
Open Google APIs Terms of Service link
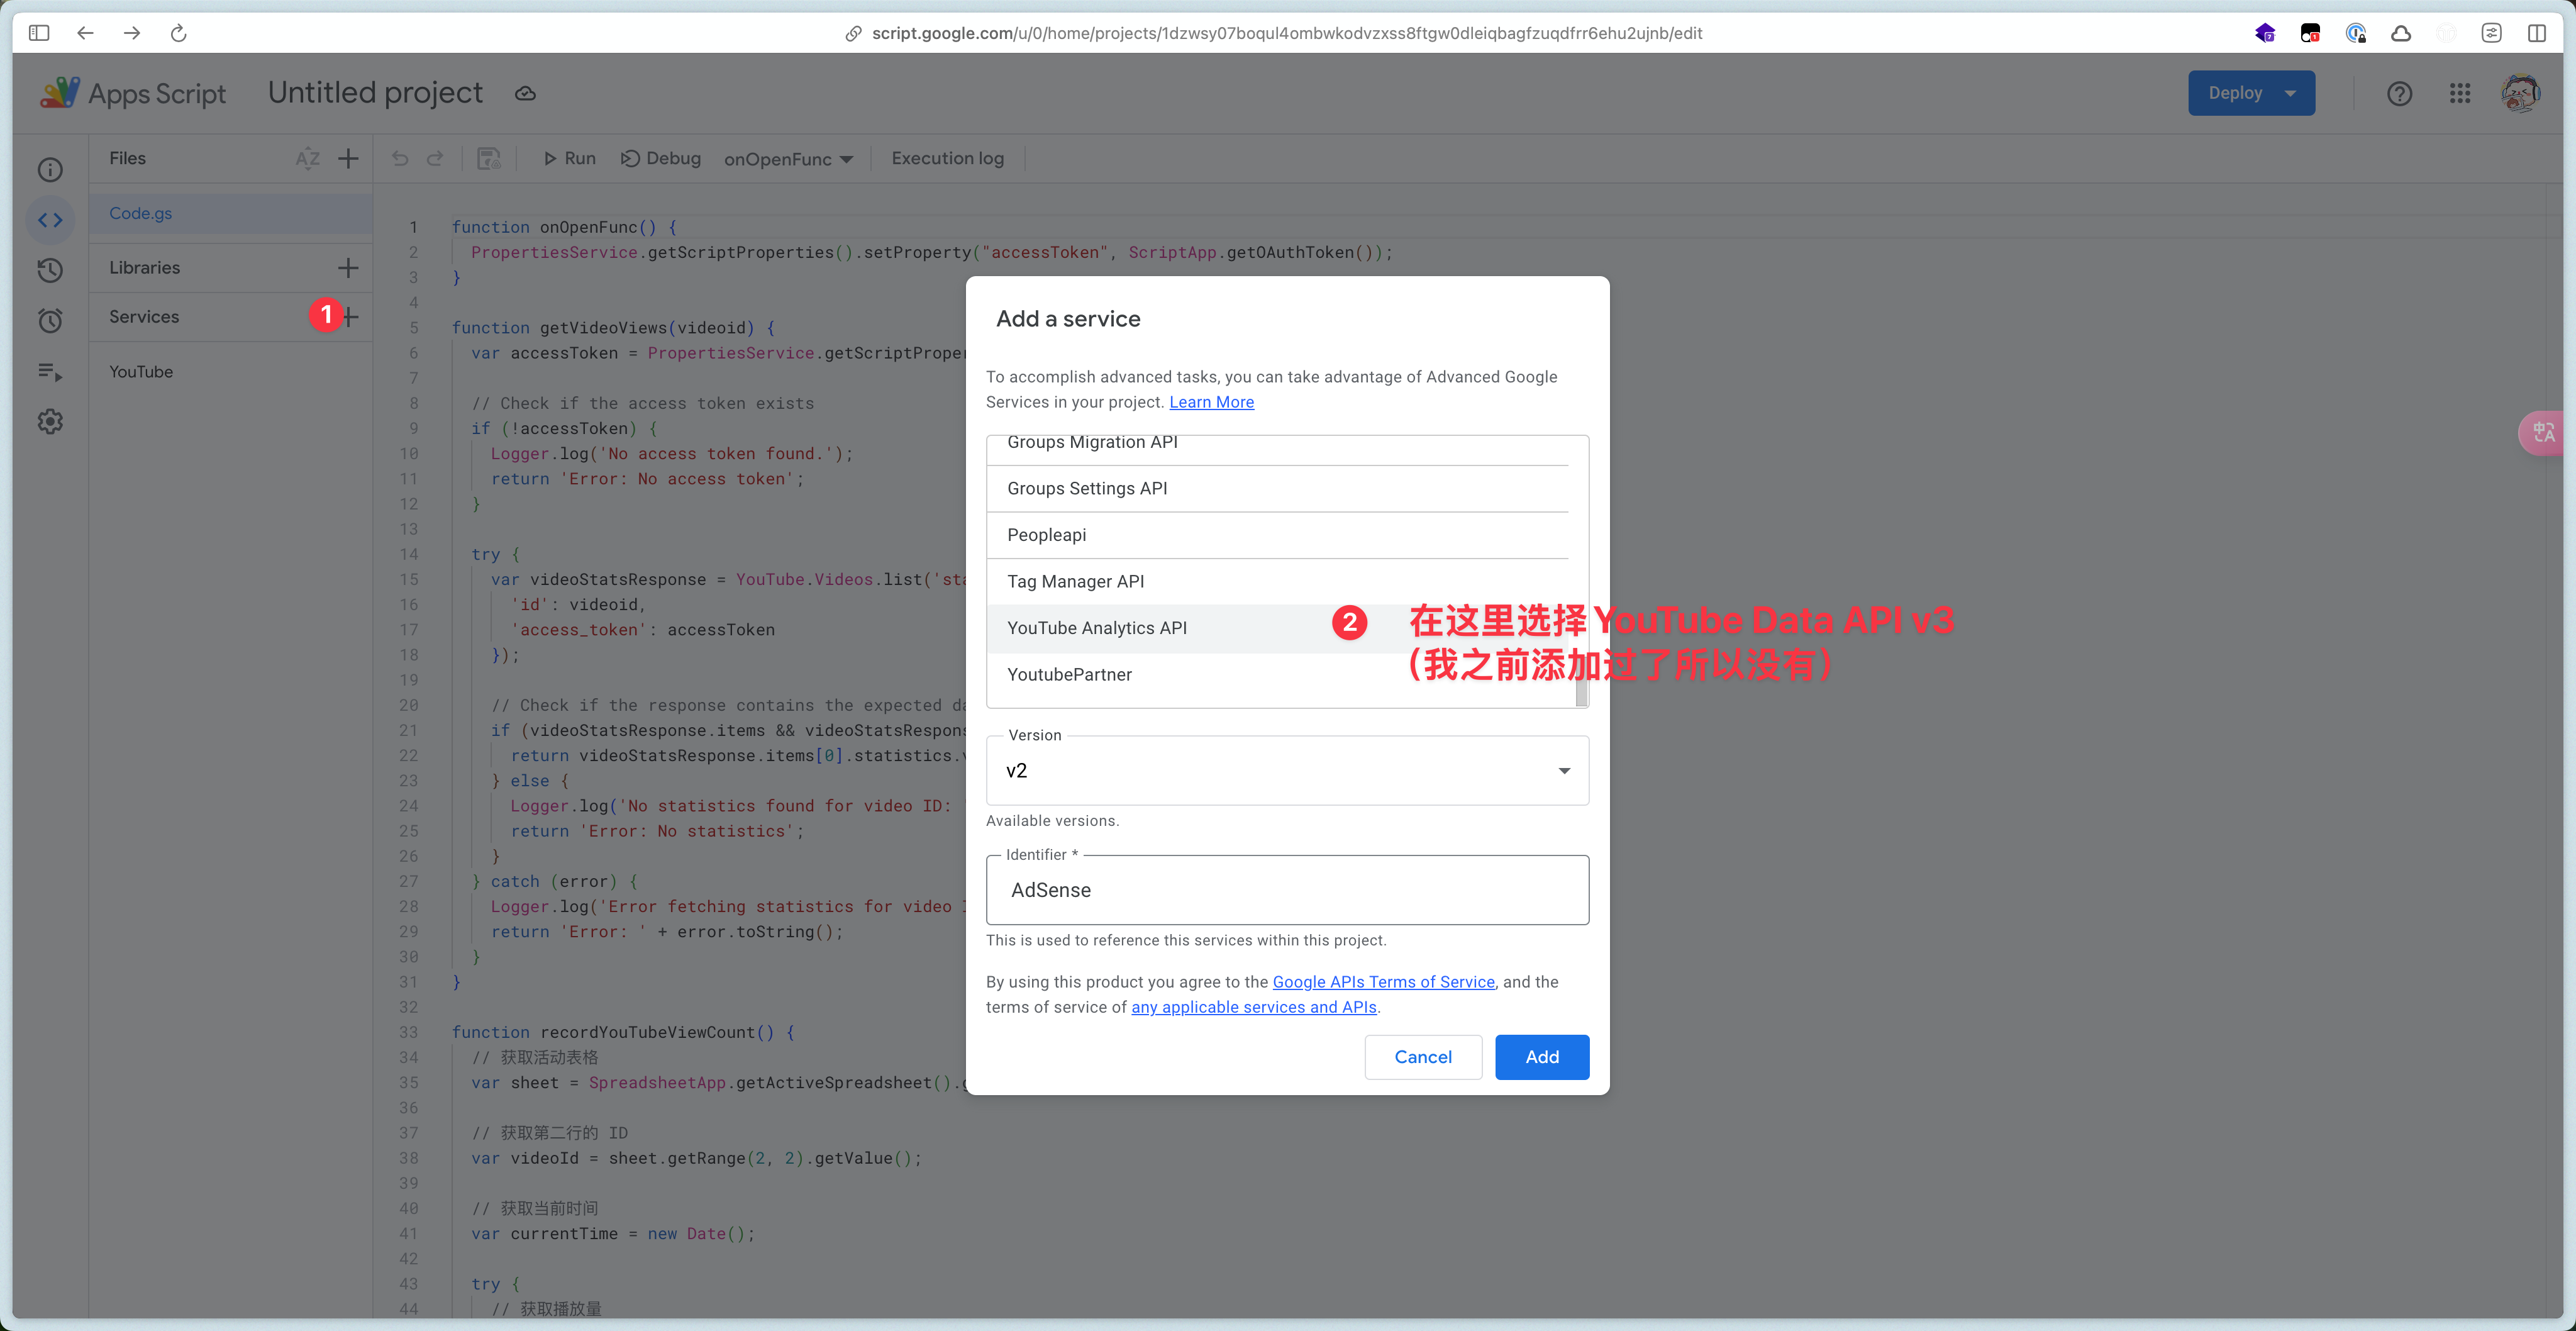(x=1383, y=982)
